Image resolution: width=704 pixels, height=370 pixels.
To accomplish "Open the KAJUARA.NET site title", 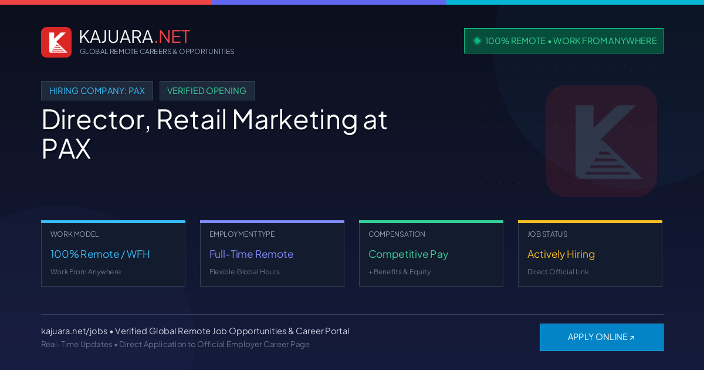I will [x=134, y=36].
